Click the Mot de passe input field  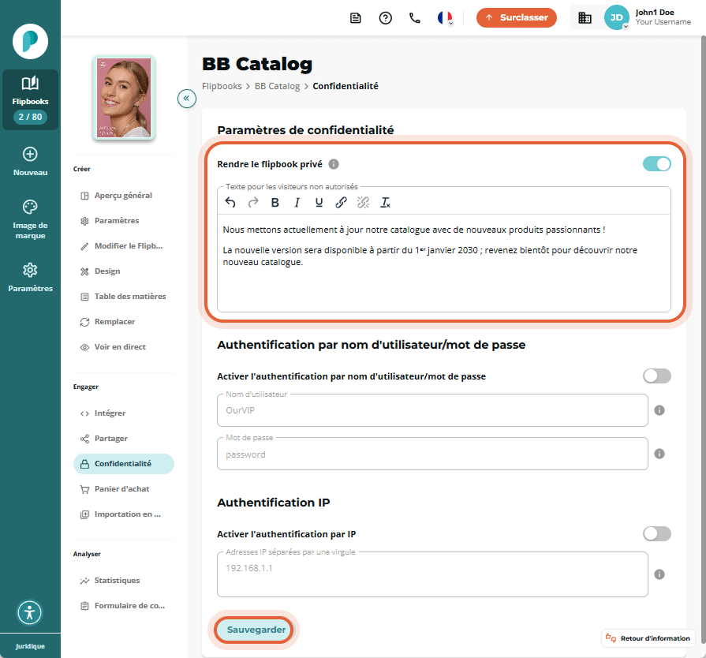point(432,454)
